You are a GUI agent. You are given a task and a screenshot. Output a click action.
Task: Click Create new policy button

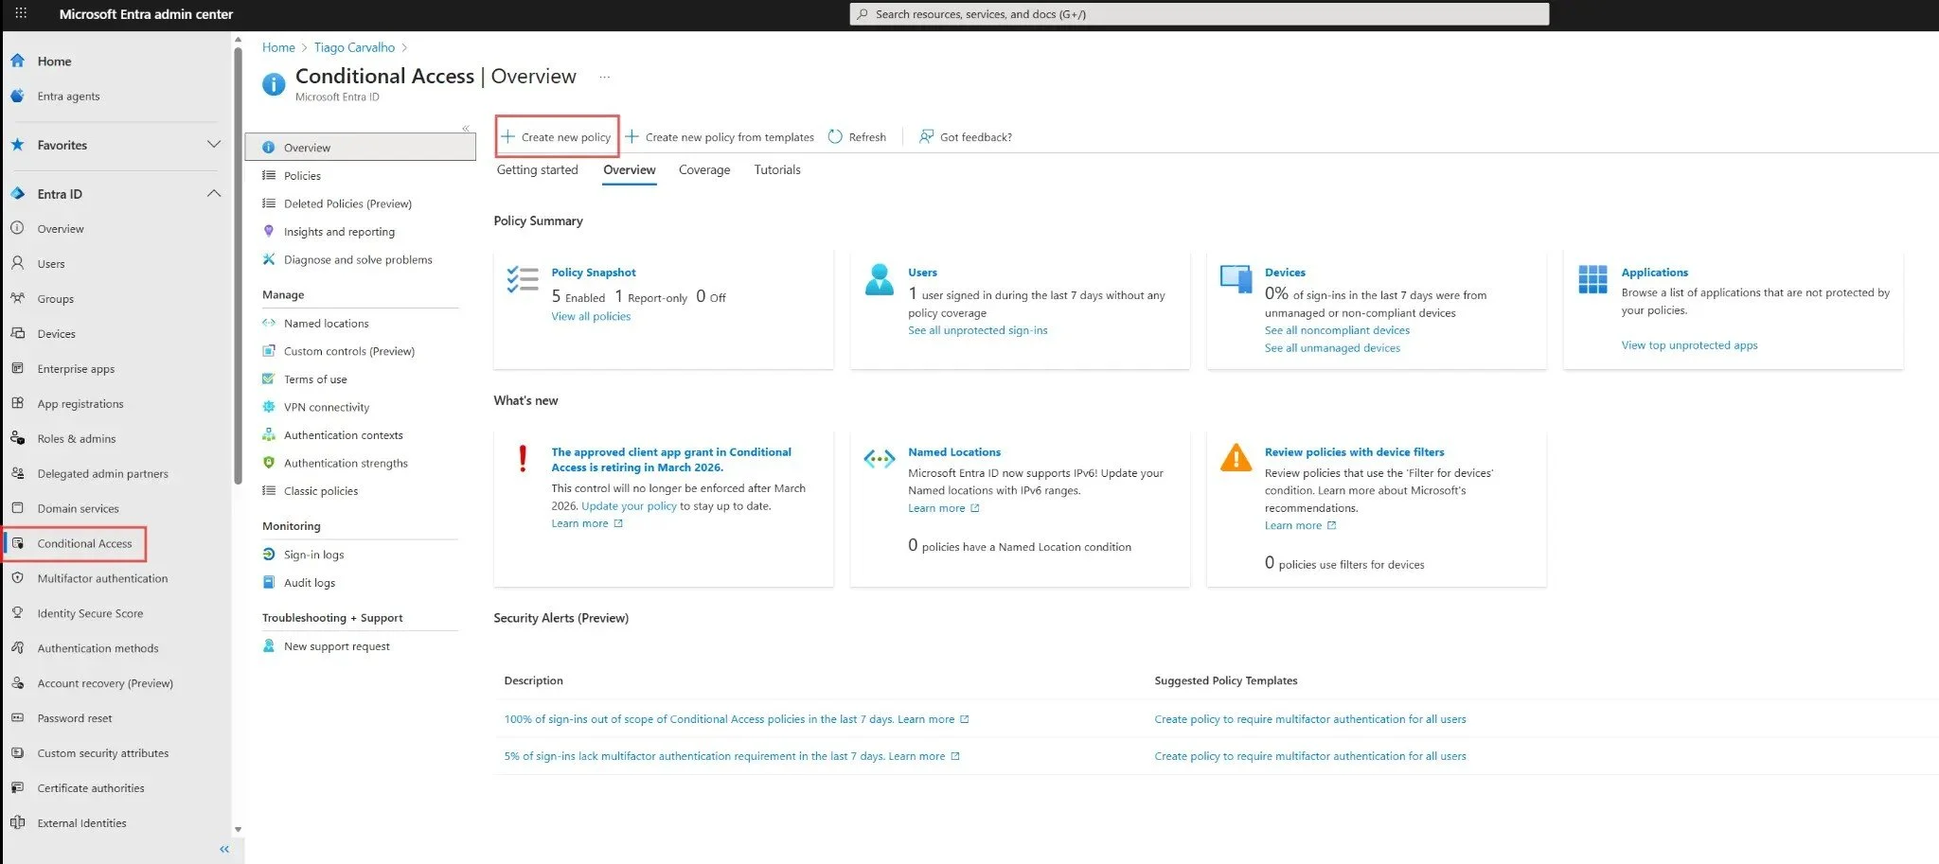point(557,136)
